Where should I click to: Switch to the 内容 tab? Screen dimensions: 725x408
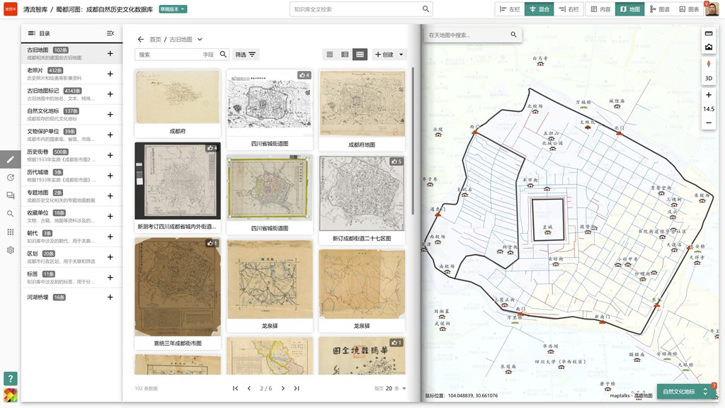[600, 9]
